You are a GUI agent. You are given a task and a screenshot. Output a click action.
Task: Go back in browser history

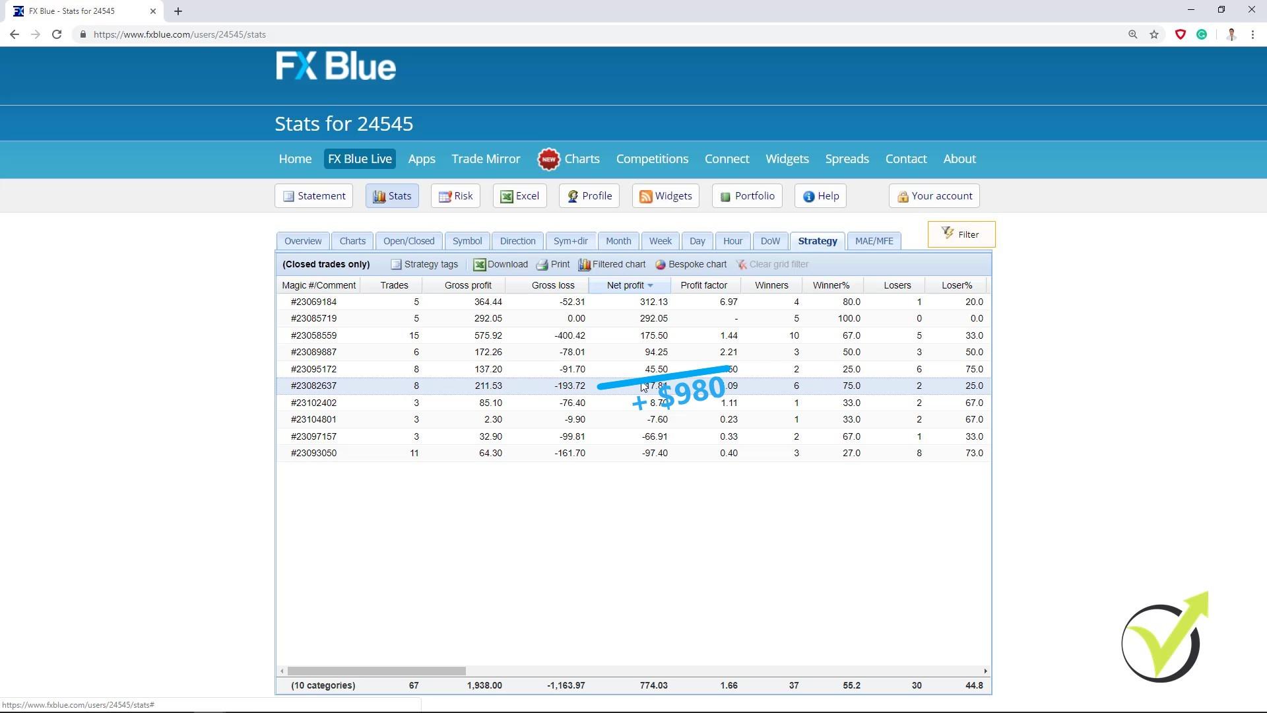[15, 34]
